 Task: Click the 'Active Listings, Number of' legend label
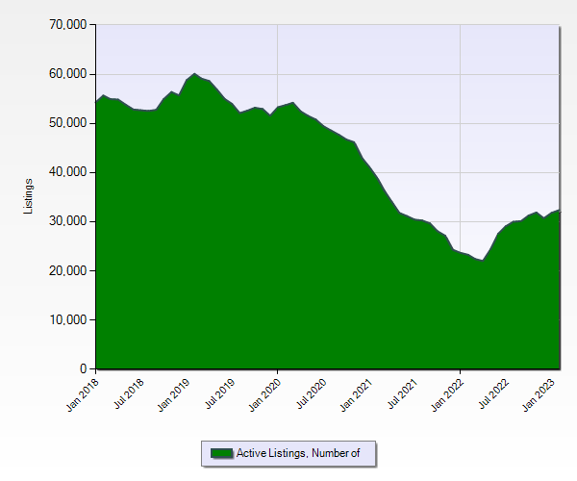click(298, 453)
